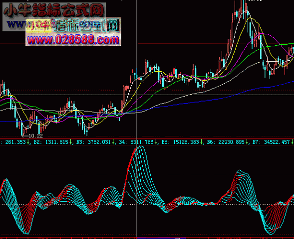Click the yellow-boxed watermark logo text

38,26
